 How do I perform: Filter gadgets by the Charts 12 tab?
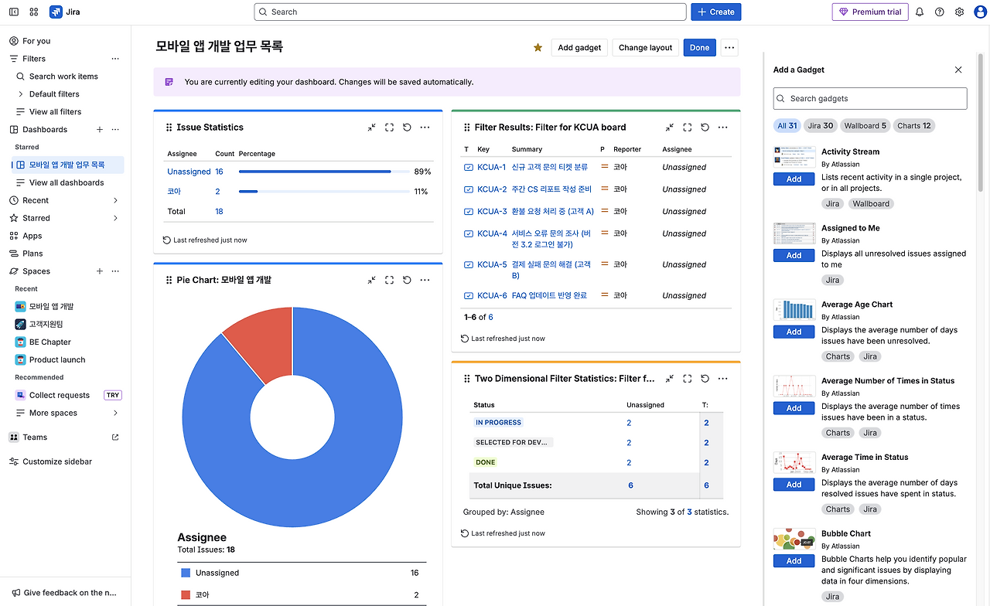pos(914,126)
